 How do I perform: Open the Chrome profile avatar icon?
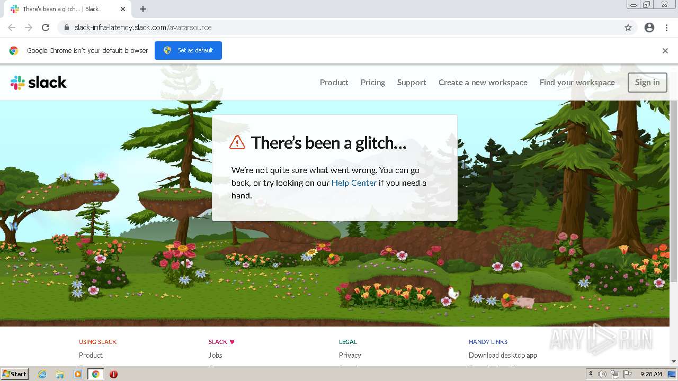coord(649,28)
